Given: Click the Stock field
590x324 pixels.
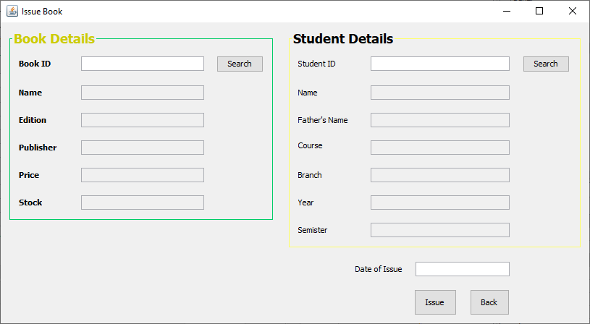Looking at the screenshot, I should point(143,202).
